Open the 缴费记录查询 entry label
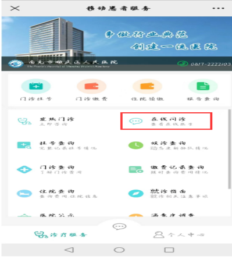This screenshot has width=232, height=260. click(x=177, y=167)
